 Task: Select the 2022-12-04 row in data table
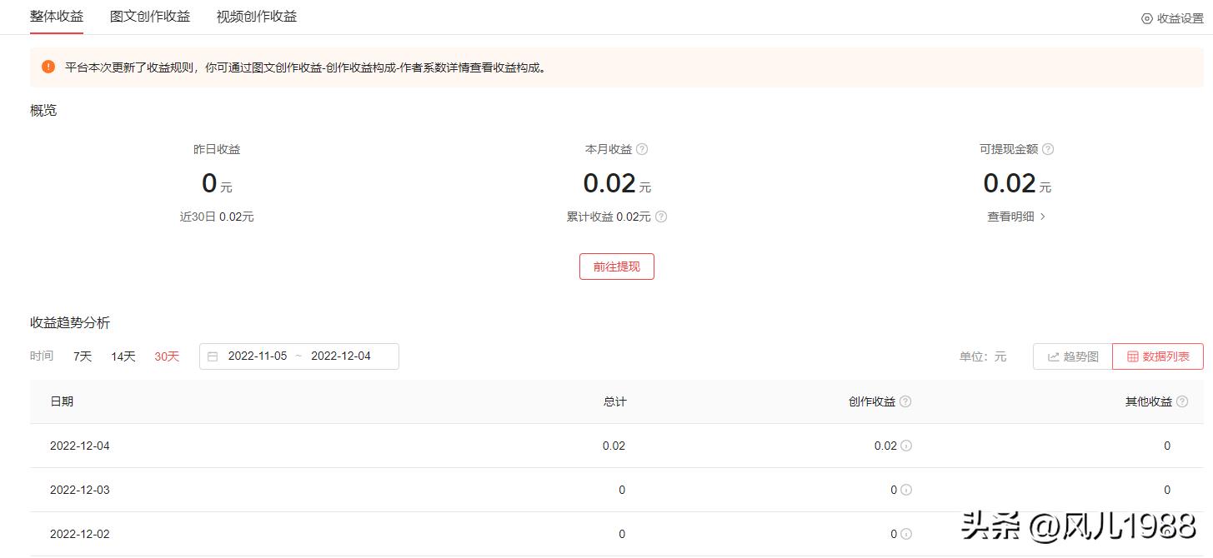coord(80,446)
